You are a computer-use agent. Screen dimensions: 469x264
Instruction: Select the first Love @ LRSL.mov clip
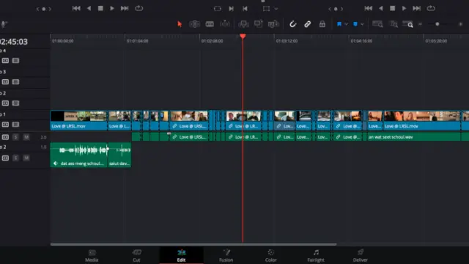(78, 120)
